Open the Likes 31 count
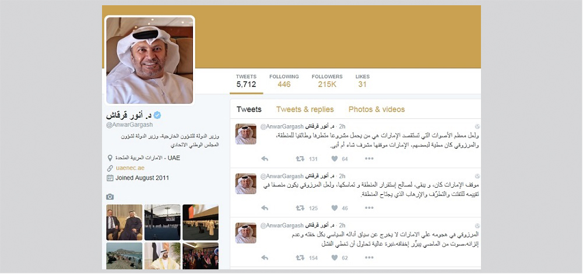This screenshot has width=583, height=274. [363, 80]
